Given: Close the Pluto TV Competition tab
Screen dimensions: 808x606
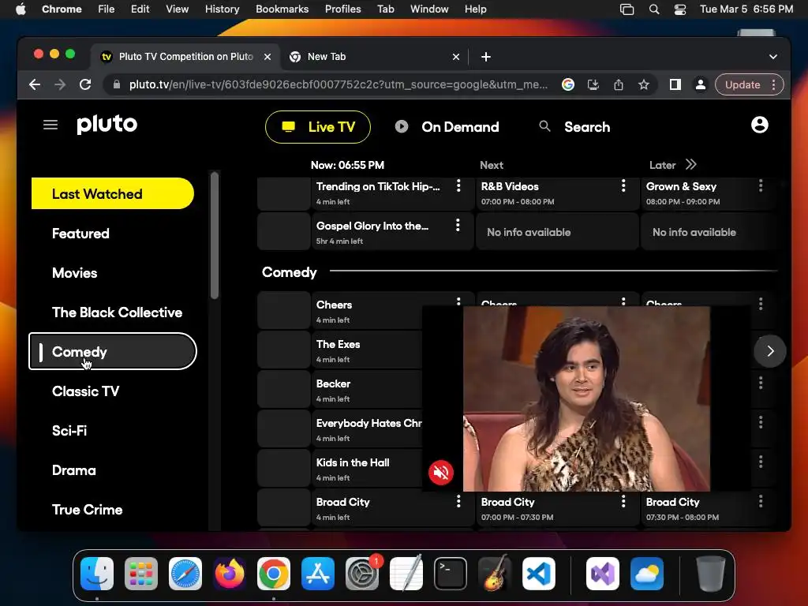Looking at the screenshot, I should tap(267, 57).
